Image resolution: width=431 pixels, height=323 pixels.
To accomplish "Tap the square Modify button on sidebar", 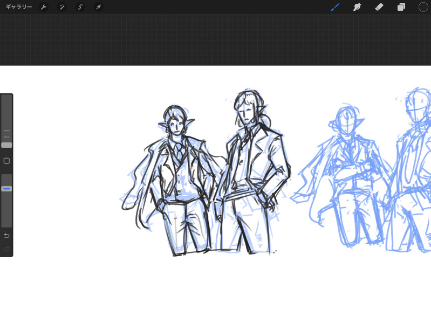I will [6, 161].
